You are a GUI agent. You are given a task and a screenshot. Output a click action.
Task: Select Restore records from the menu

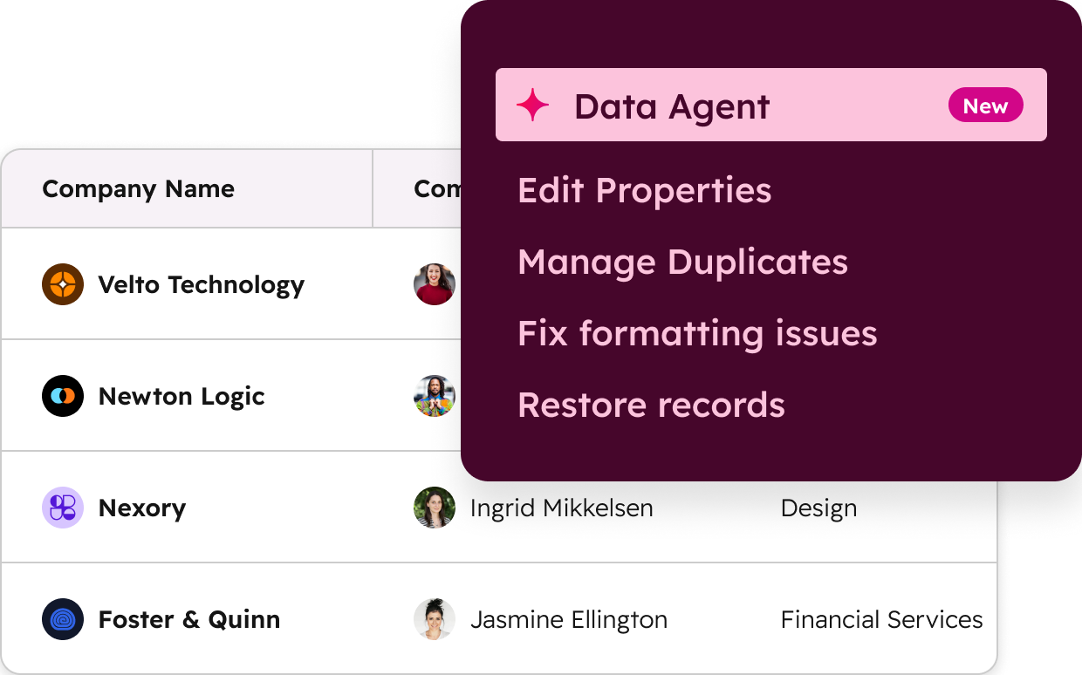tap(651, 405)
